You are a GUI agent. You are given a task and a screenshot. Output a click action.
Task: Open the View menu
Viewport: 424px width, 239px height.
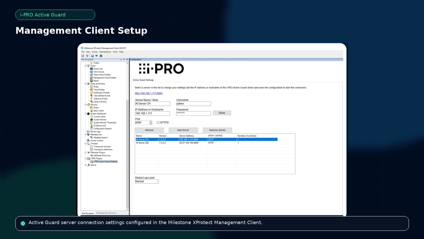pyautogui.click(x=88, y=52)
